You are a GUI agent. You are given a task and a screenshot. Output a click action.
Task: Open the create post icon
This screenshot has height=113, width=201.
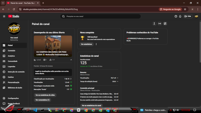(x=165, y=24)
